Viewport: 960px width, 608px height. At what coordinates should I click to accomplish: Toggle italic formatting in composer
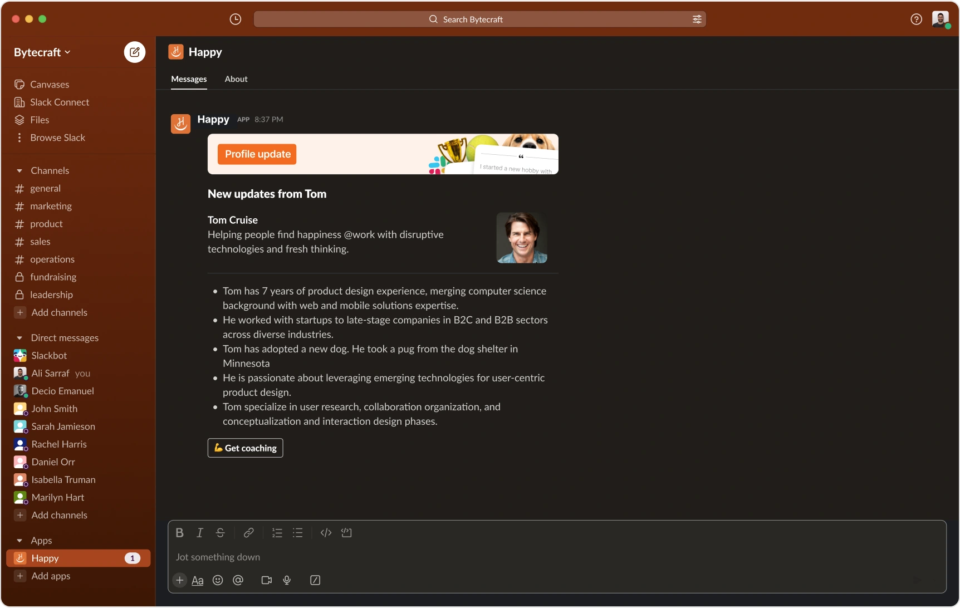(x=199, y=533)
